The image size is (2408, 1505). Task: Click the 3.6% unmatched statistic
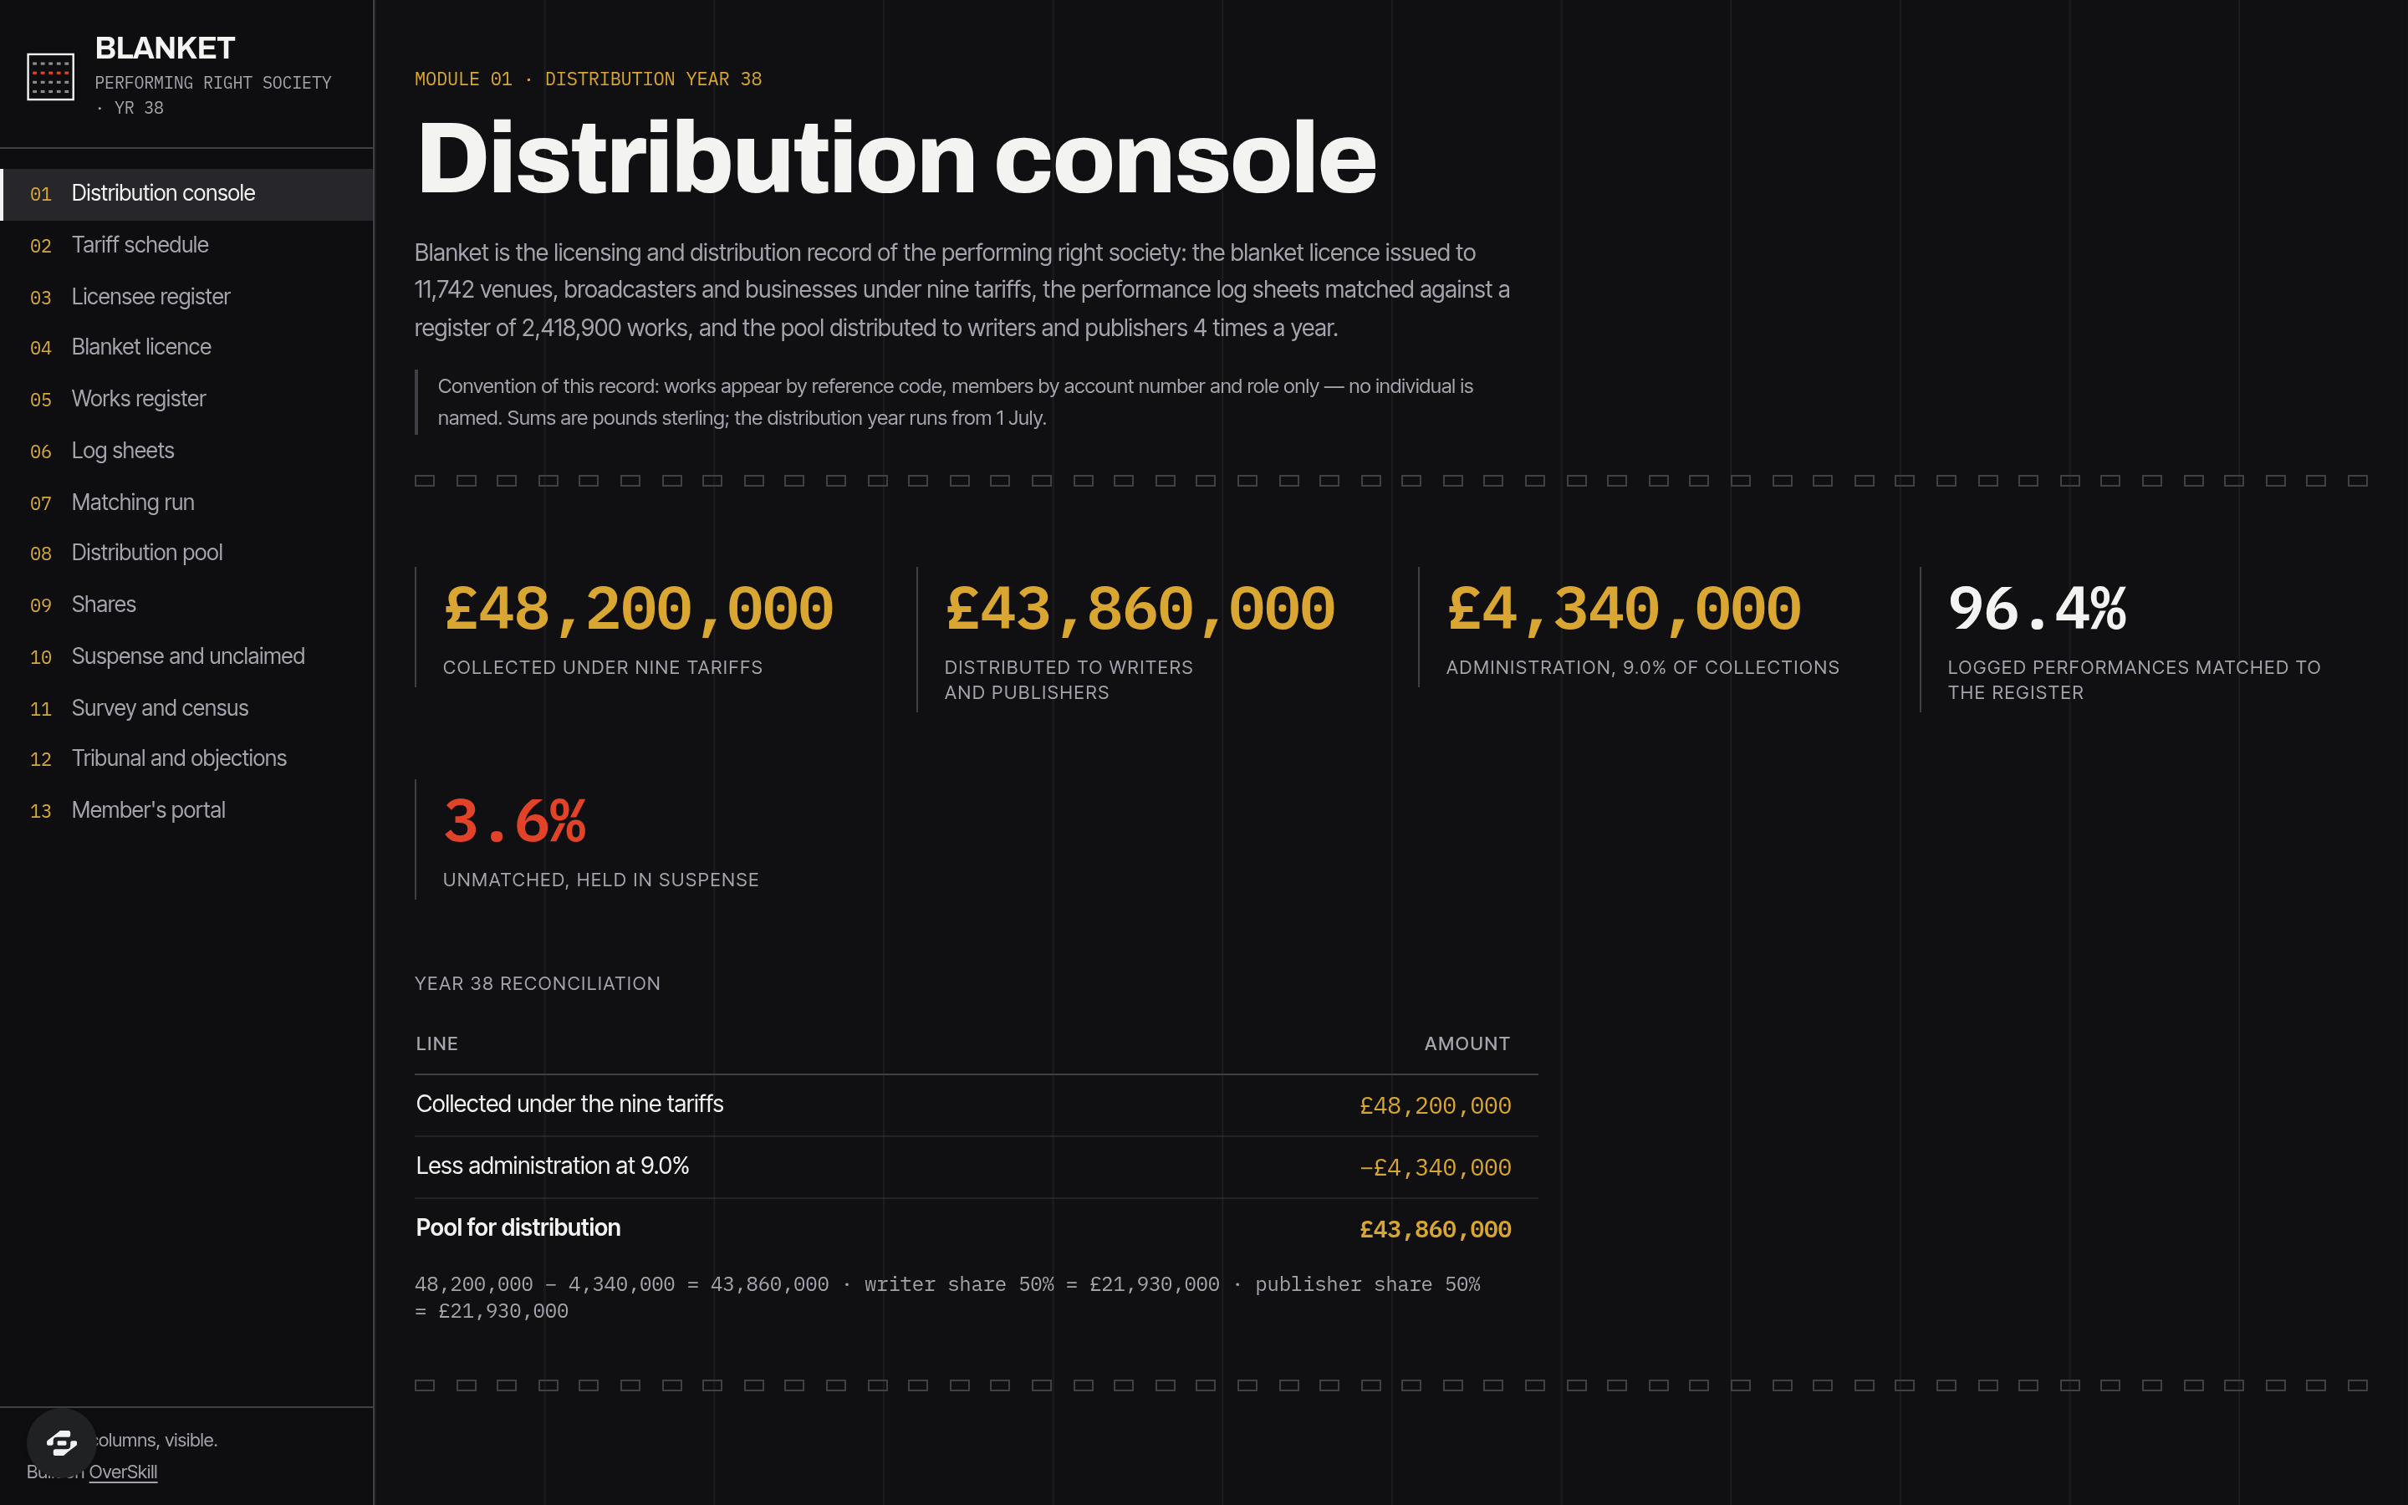coord(514,821)
